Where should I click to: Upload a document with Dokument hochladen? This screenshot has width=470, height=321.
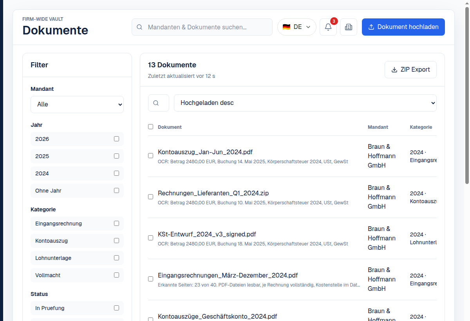point(403,27)
